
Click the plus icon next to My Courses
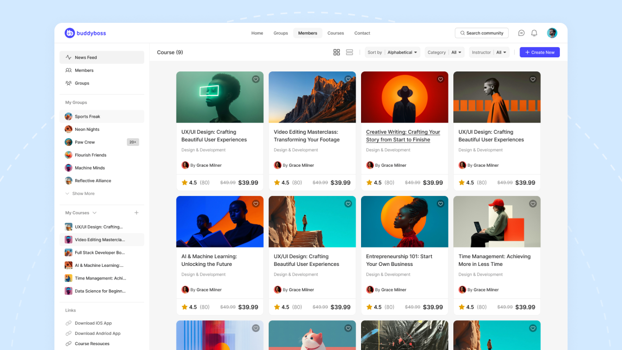(x=137, y=212)
